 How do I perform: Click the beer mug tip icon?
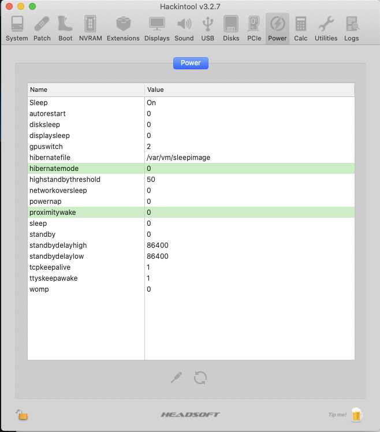click(356, 414)
